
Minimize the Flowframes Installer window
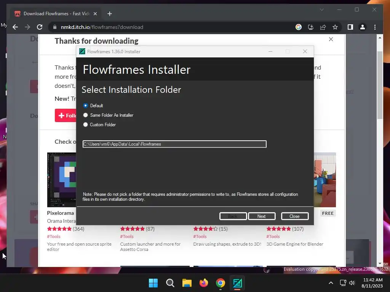(x=270, y=51)
